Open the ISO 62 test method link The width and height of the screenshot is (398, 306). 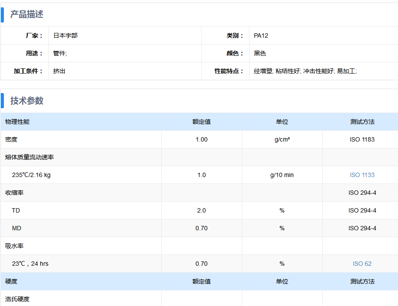point(362,264)
